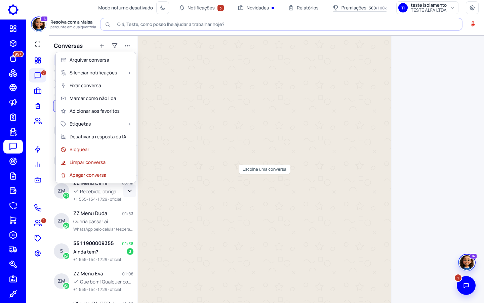Open the shopping cart icon in blue sidebar

(13, 220)
